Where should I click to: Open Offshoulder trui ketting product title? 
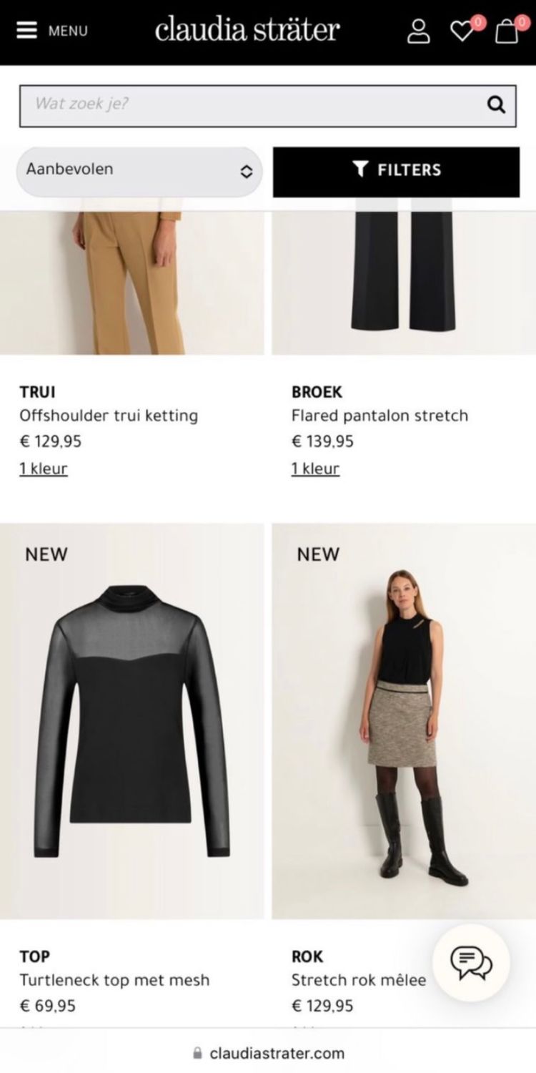[109, 416]
